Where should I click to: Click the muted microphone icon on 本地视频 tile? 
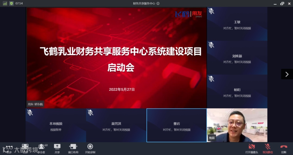tap(30, 113)
